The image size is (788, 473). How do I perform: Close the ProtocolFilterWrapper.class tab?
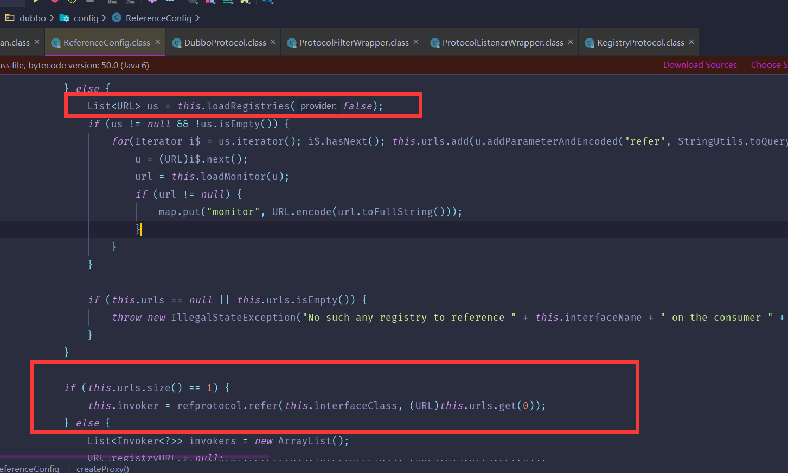click(x=416, y=42)
